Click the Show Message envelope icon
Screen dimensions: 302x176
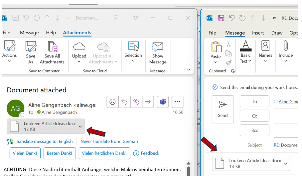coord(158,47)
